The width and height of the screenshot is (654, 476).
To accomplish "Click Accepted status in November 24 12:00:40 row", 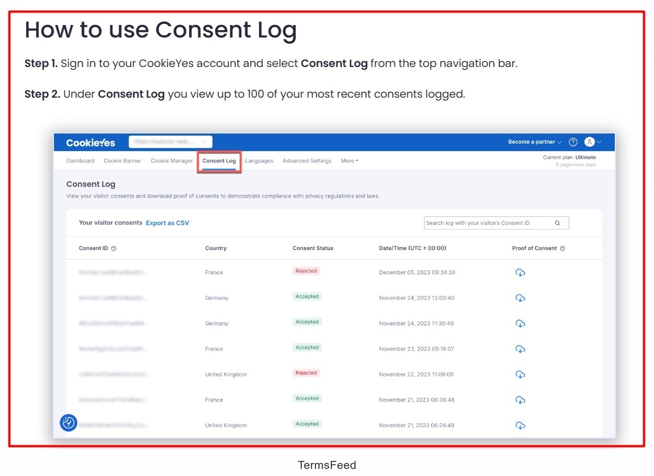I will click(x=307, y=297).
